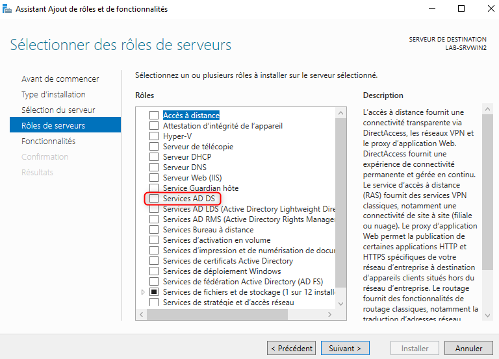Open the Fonctionnalités step
Viewport: 499px width, 359px height.
(x=48, y=141)
